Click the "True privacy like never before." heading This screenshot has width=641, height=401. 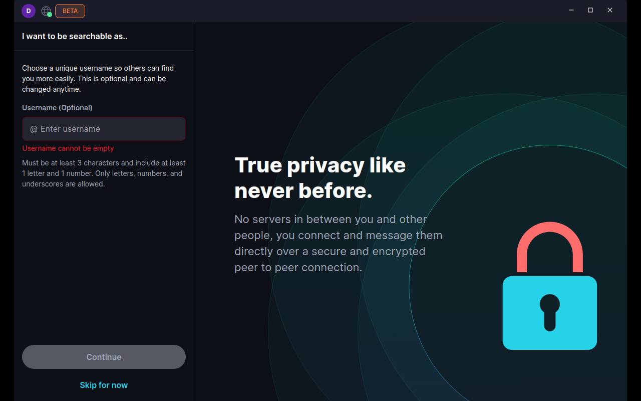click(x=320, y=177)
